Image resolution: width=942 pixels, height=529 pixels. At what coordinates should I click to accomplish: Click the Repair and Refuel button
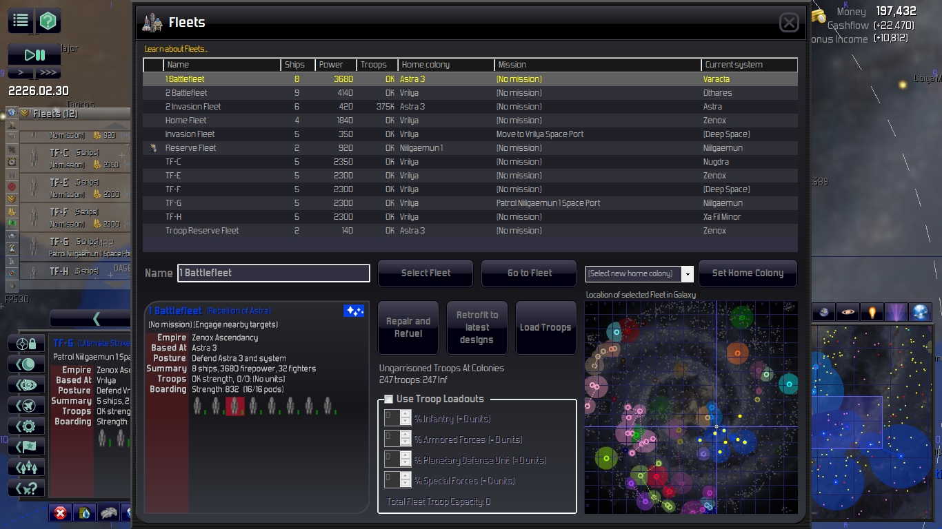click(408, 328)
